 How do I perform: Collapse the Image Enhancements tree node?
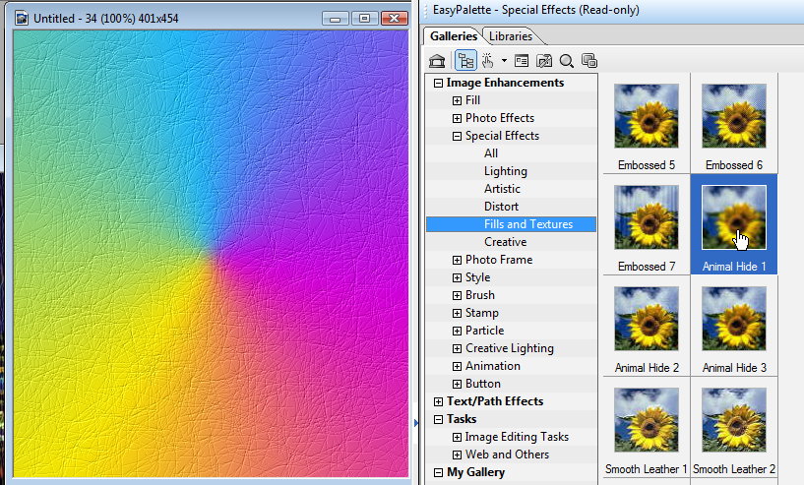(438, 83)
